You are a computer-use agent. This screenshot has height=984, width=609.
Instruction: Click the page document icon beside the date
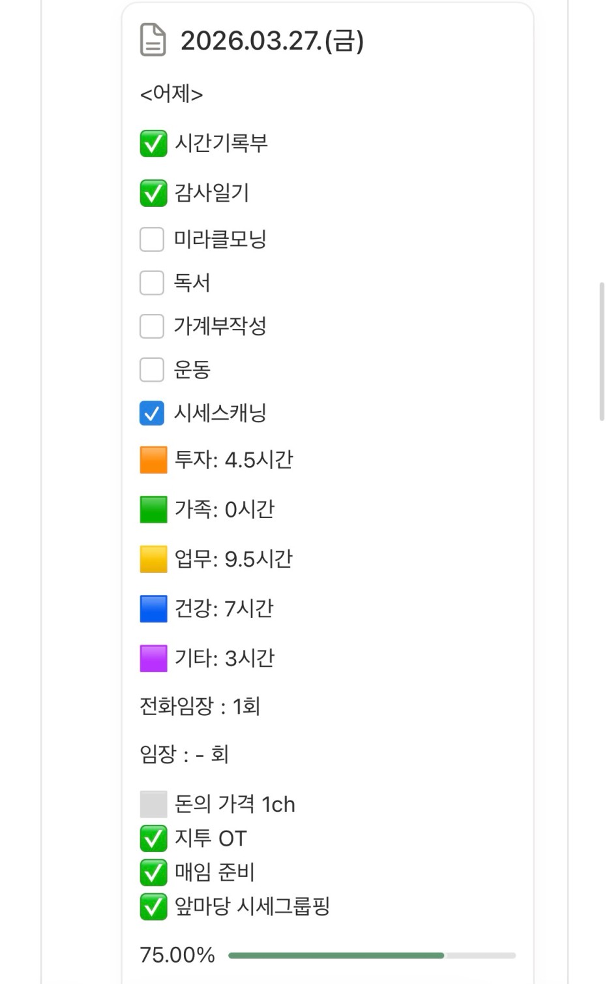point(153,40)
